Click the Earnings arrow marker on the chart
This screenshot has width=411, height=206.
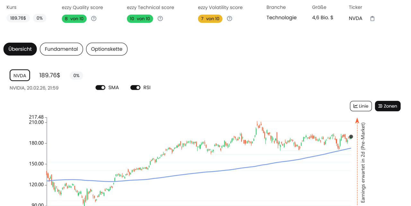click(357, 121)
